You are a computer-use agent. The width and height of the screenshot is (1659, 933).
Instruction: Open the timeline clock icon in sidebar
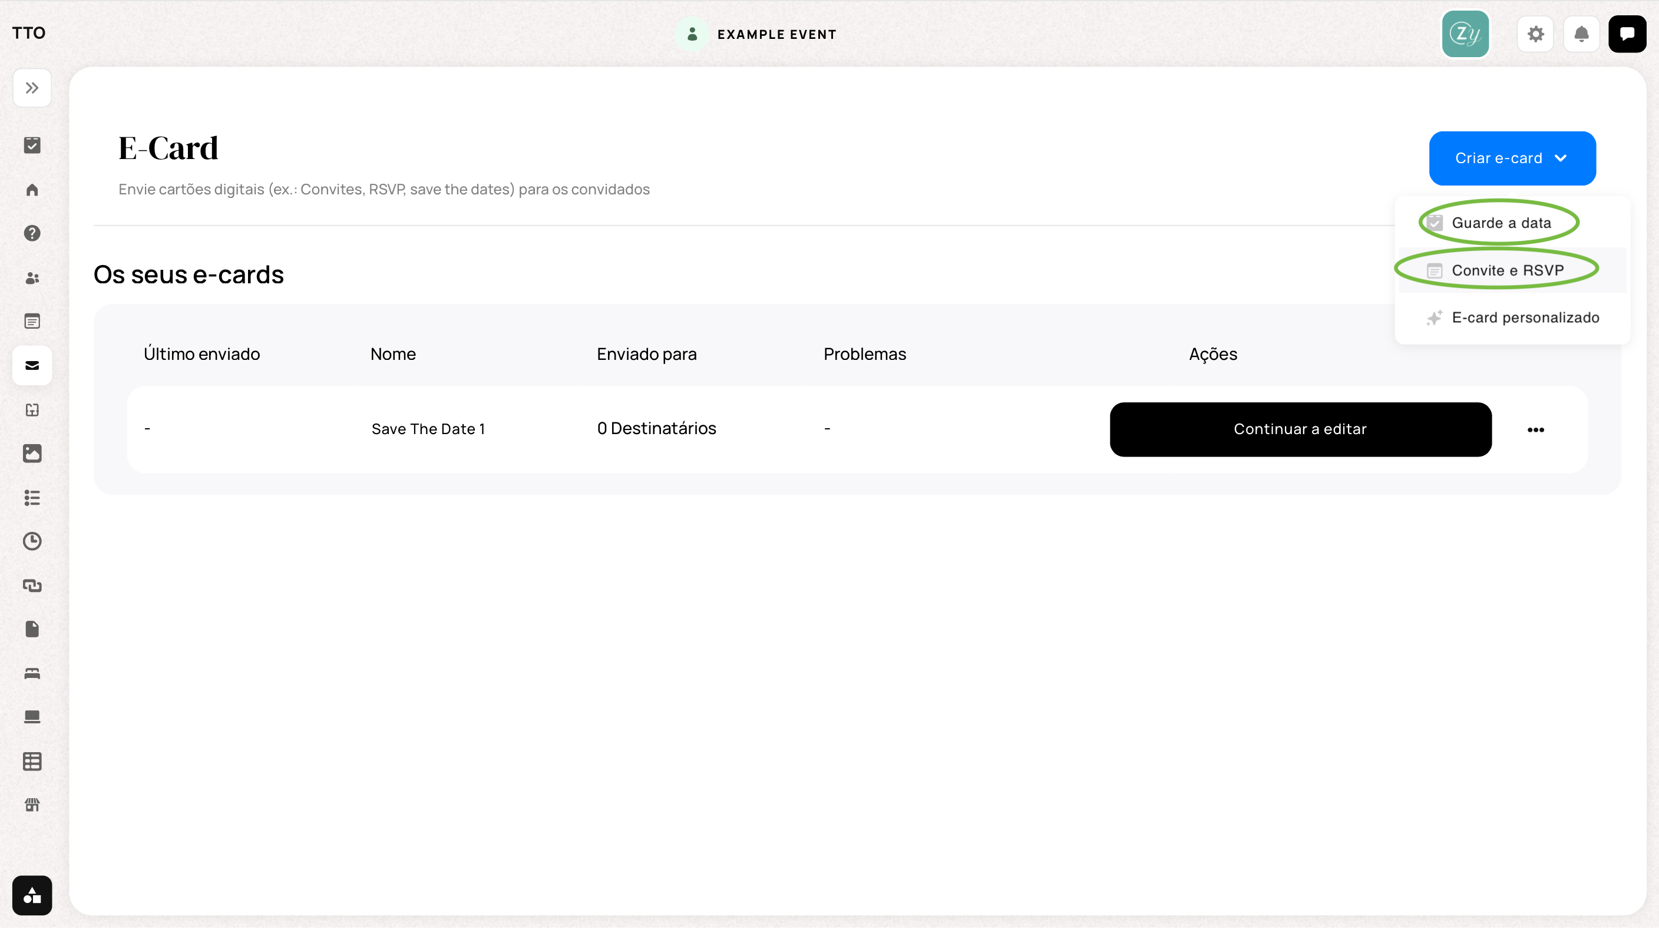point(32,542)
